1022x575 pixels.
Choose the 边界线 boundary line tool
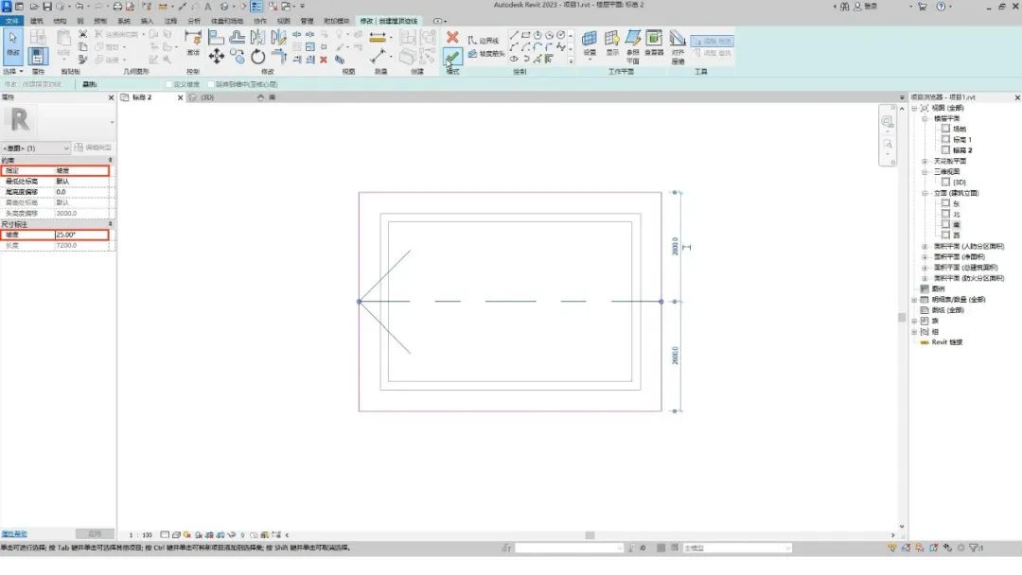click(x=485, y=41)
